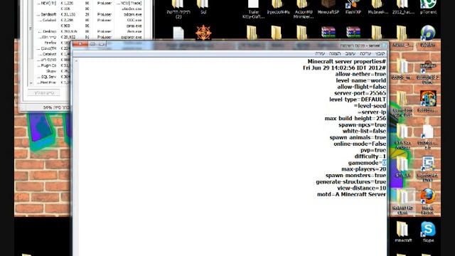Click the Task Manager list scroll-down arrow
This screenshot has width=455, height=256.
(x=31, y=83)
